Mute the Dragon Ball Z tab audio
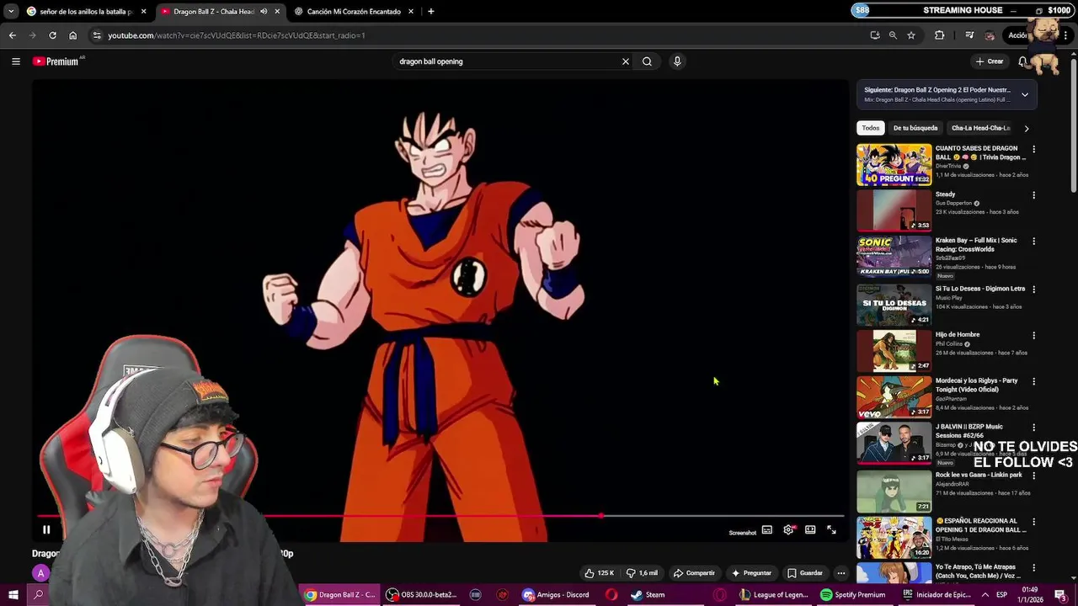 (x=264, y=12)
